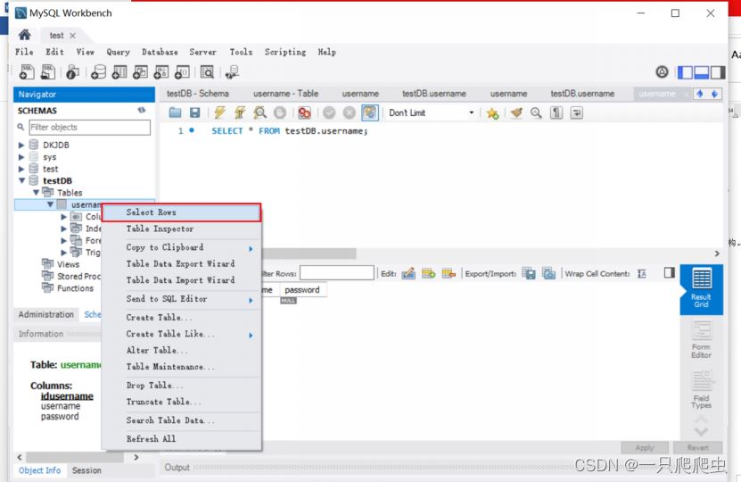Screen dimensions: 741x482
Task: Click the create new schema toolbar icon
Action: coord(97,72)
